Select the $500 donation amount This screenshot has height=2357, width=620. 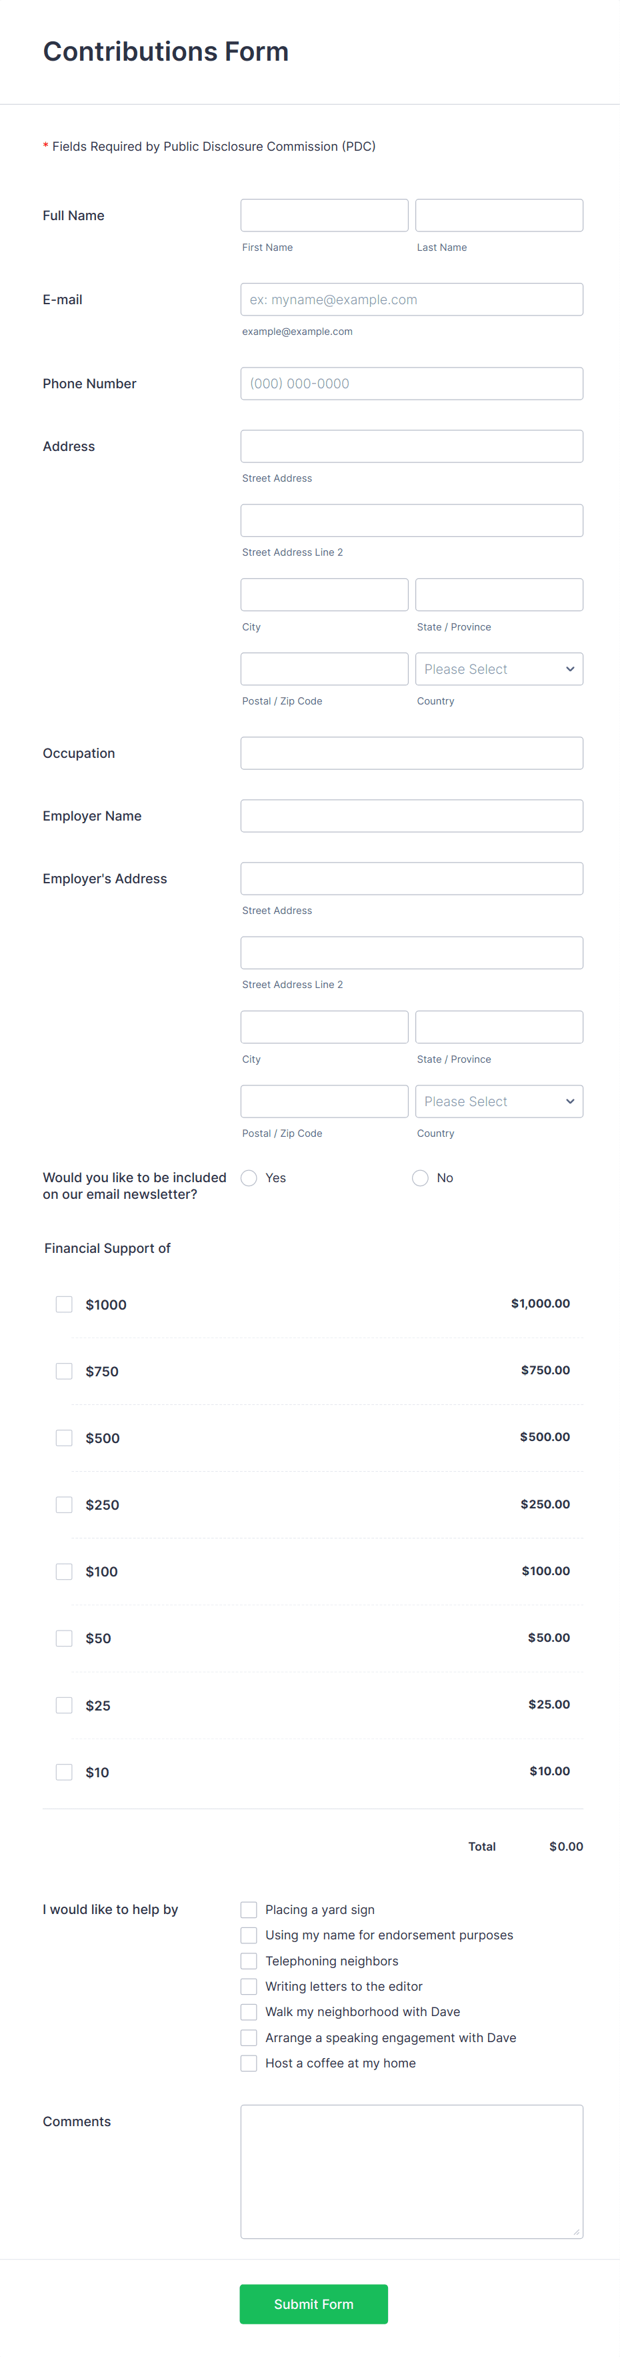(64, 1438)
